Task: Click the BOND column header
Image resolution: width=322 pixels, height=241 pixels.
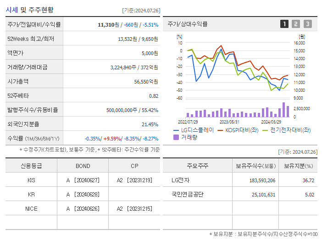Action: 83,166
